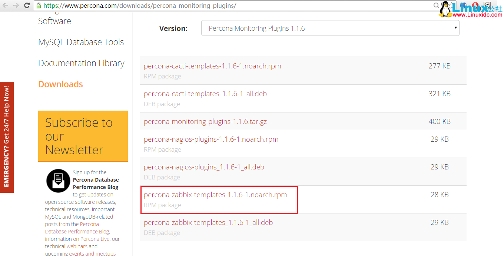504x256 pixels.
Task: Open MySQL Database Tools section
Action: 81,42
